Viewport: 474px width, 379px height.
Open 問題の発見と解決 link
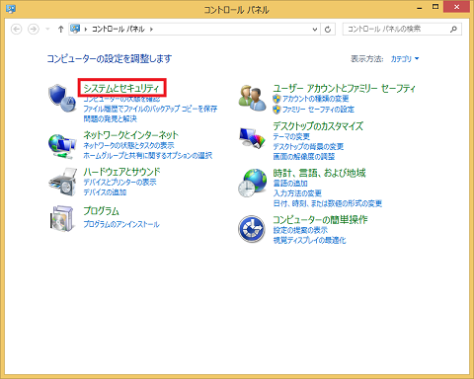(x=110, y=118)
